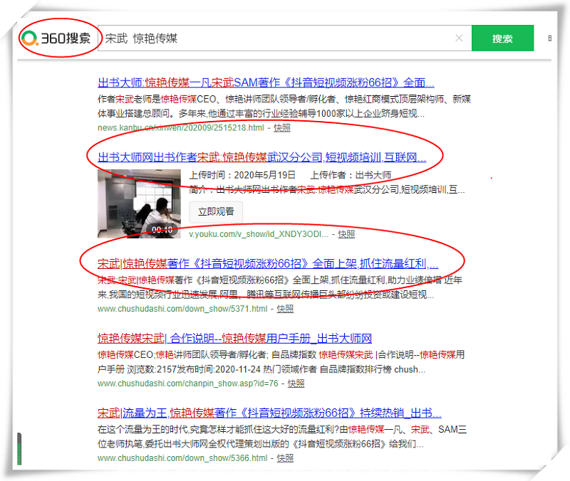This screenshot has height=481, width=570.
Task: Open the result 宋武|惊艳传媒著作 全面上架 抓住流量红利
Action: pos(267,263)
